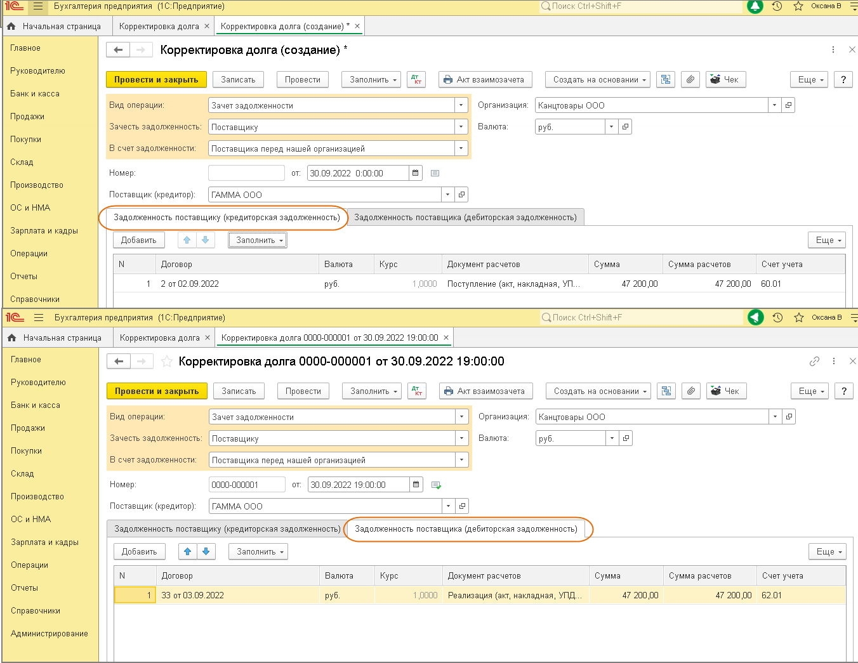This screenshot has width=858, height=663.
Task: Select 62.01 account cell in bottom table
Action: [800, 596]
